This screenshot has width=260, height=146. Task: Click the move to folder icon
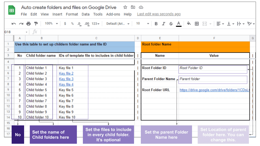133,7
